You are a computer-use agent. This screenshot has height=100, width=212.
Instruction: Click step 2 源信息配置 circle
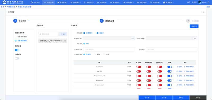[101, 21]
